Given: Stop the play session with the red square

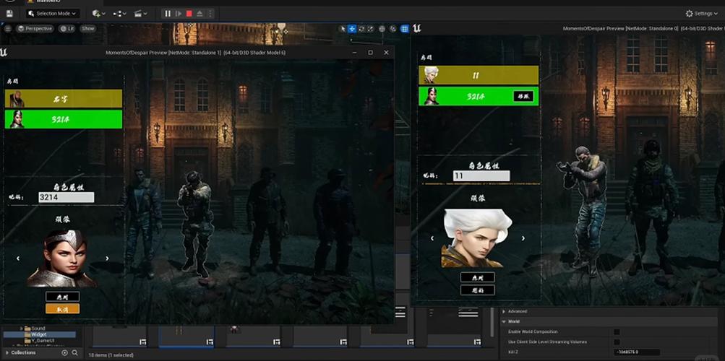Looking at the screenshot, I should pyautogui.click(x=189, y=14).
